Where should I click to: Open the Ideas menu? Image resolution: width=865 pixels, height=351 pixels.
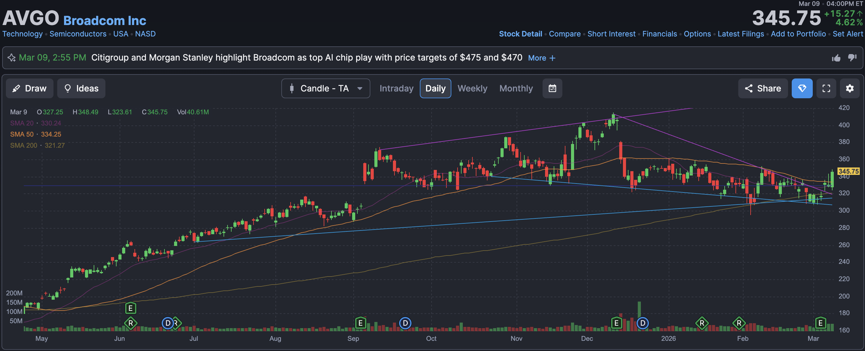point(81,88)
